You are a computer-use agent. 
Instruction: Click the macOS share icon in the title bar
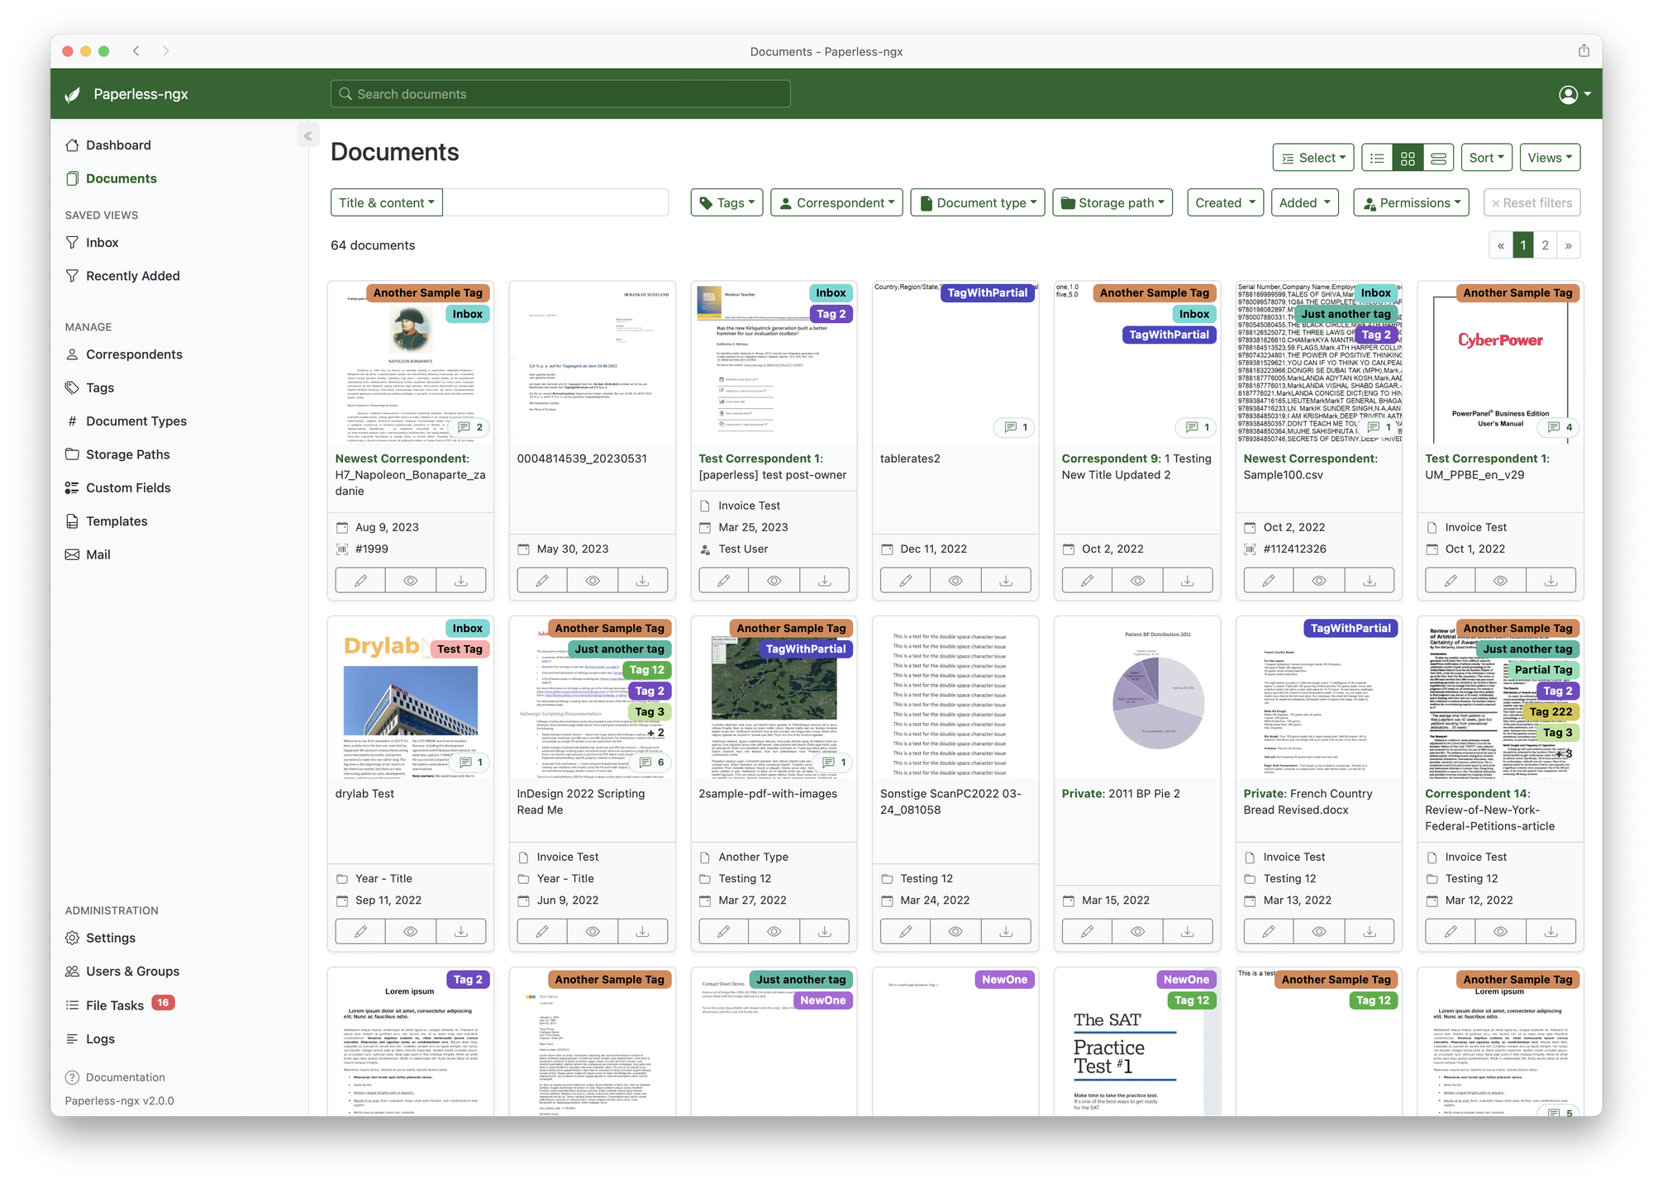[x=1584, y=50]
